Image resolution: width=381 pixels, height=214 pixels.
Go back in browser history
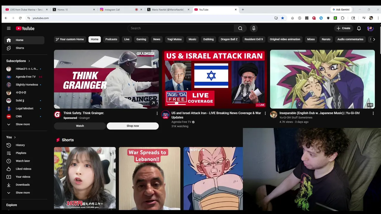(6, 18)
